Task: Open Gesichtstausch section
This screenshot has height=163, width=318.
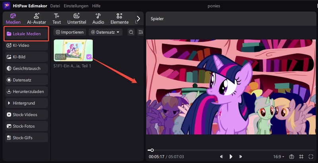Action: point(26,68)
